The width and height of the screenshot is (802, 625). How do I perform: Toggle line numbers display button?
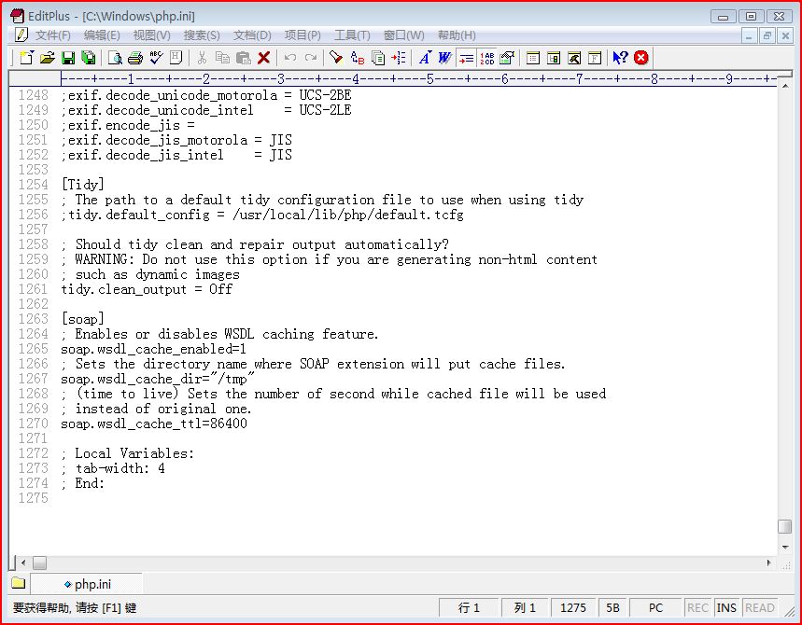(486, 58)
